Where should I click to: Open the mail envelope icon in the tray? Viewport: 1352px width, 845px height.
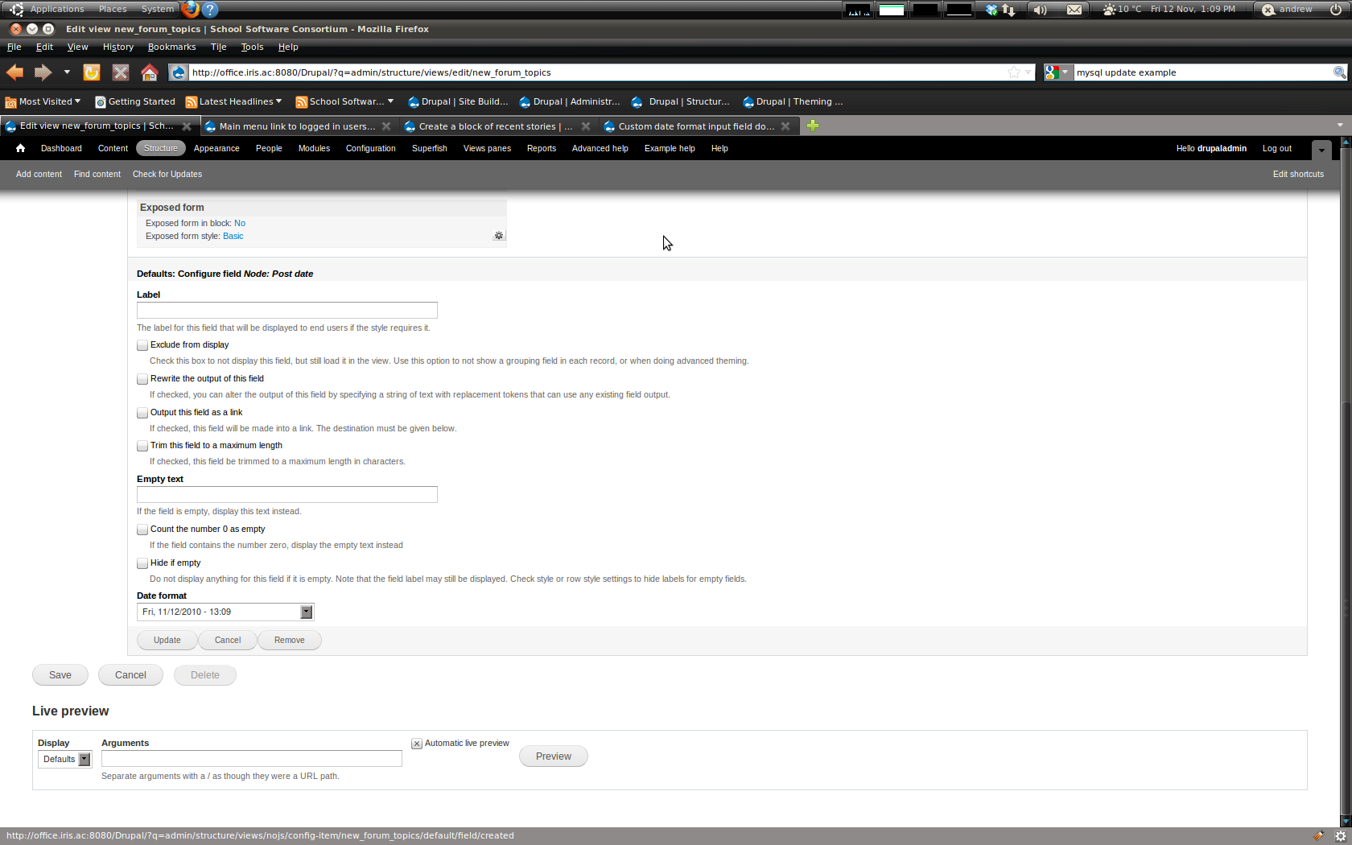[1074, 9]
